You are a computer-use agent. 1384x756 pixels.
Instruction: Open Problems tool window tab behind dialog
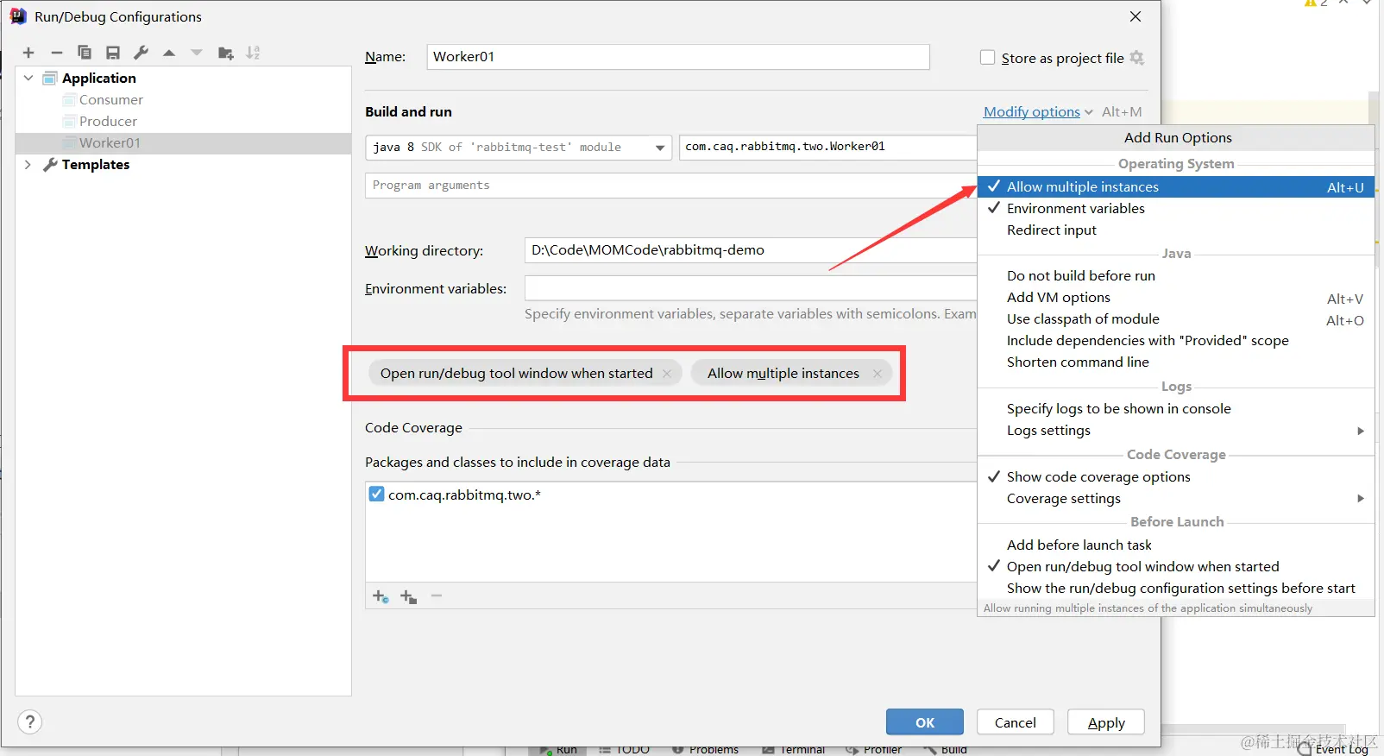click(705, 749)
